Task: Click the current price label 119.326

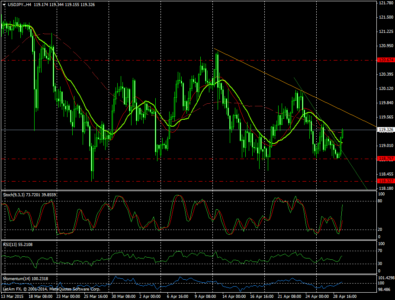Action: click(x=385, y=130)
